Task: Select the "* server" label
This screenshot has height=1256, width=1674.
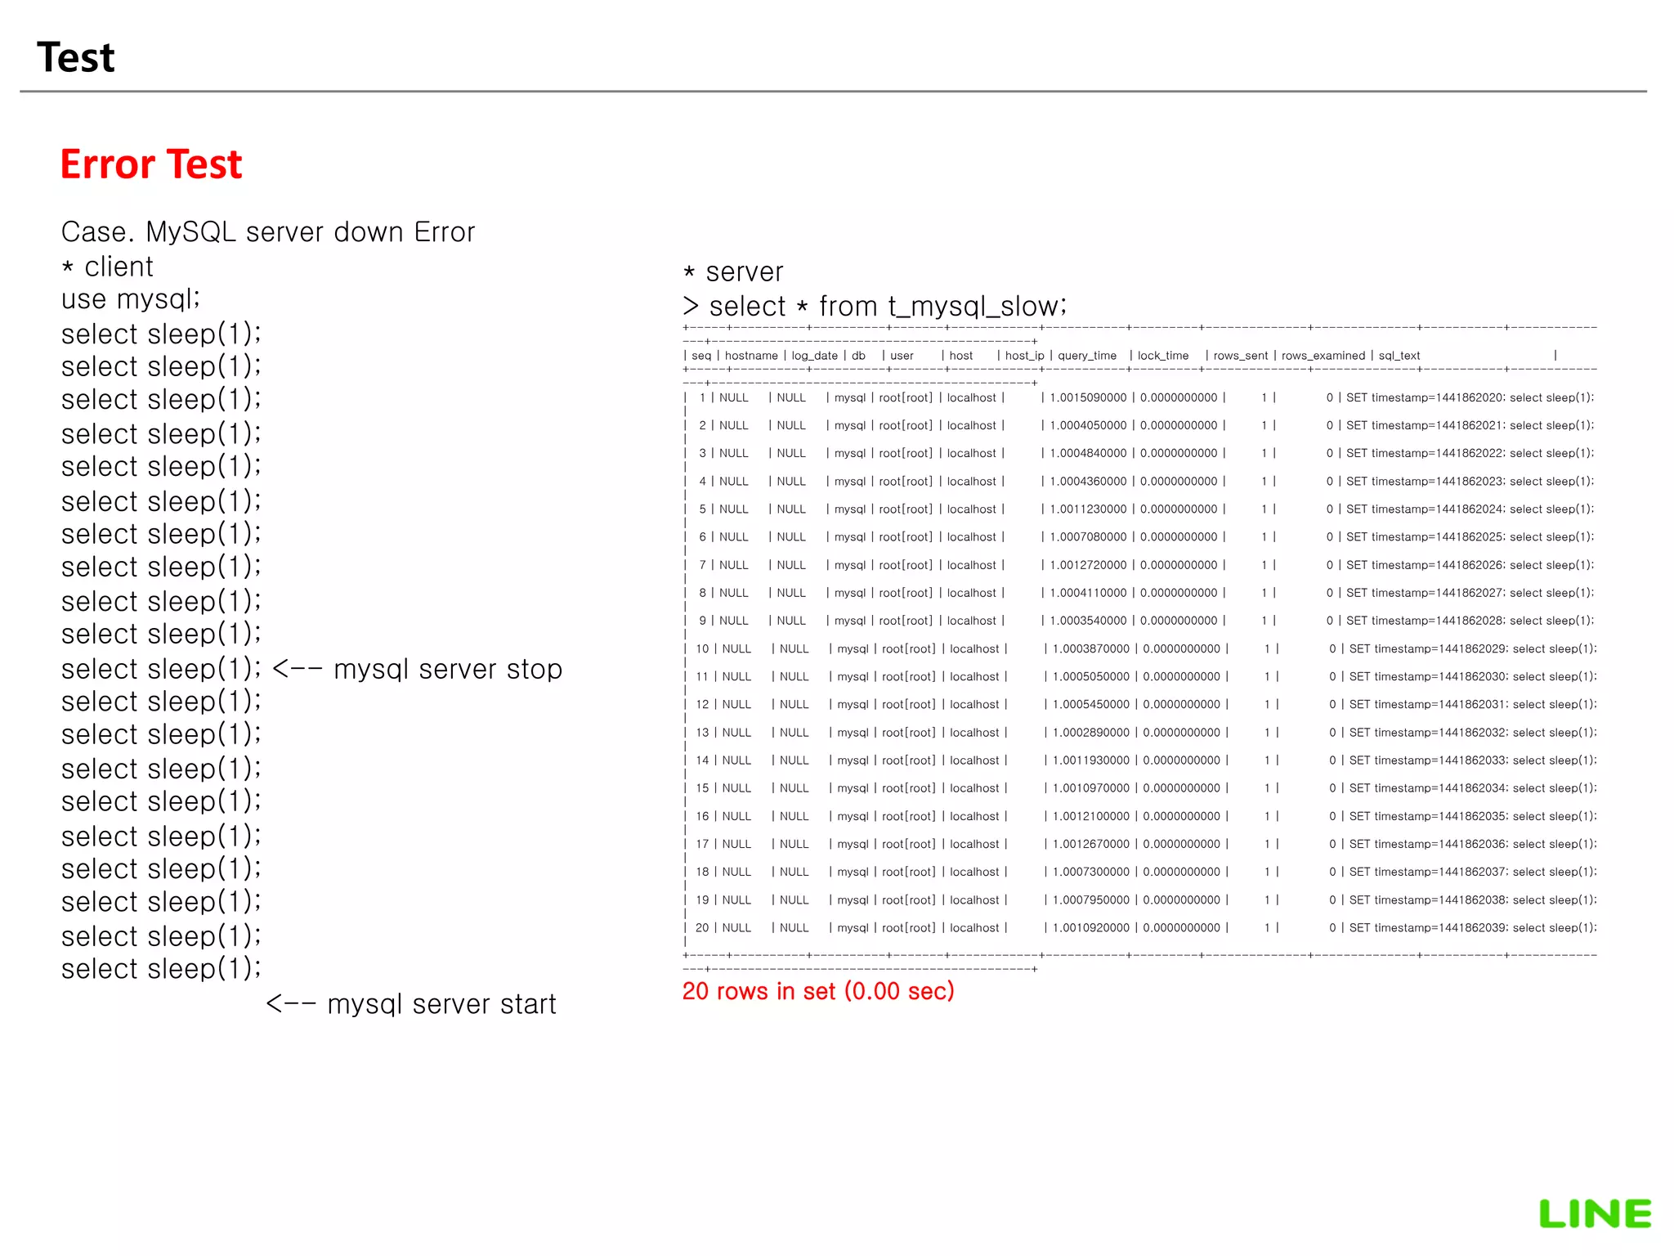Action: [x=733, y=271]
